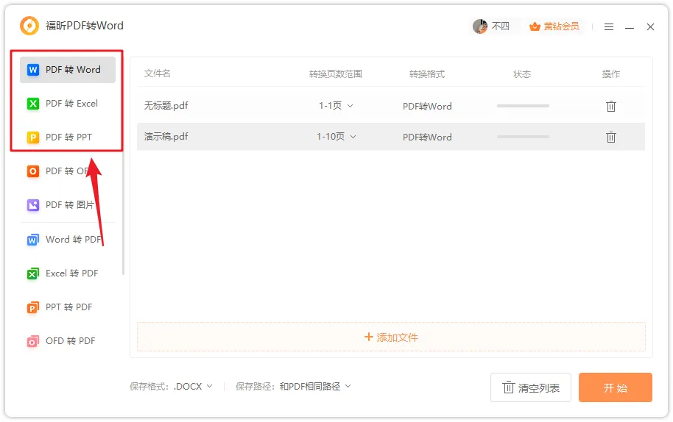Switch to PDF 转 OFD mode
The image size is (673, 422).
pos(68,171)
